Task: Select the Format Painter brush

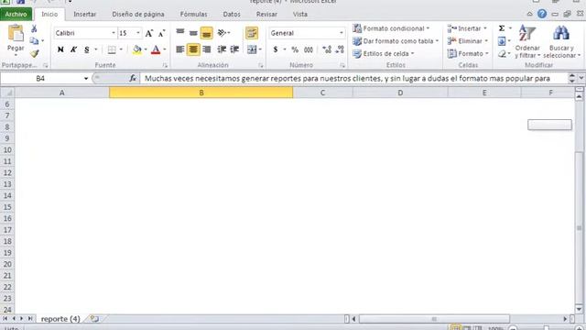Action: click(35, 53)
